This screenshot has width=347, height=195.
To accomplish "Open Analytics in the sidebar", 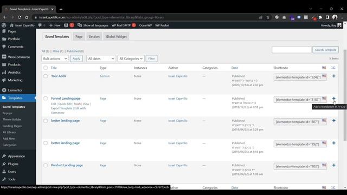I will click(14, 72).
